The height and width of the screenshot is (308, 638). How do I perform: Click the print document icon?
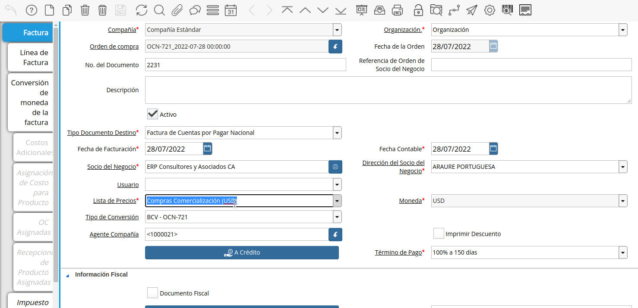[397, 10]
